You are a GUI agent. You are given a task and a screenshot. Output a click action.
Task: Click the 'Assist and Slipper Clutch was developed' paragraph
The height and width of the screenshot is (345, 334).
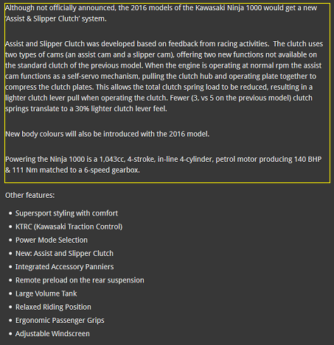coord(164,77)
